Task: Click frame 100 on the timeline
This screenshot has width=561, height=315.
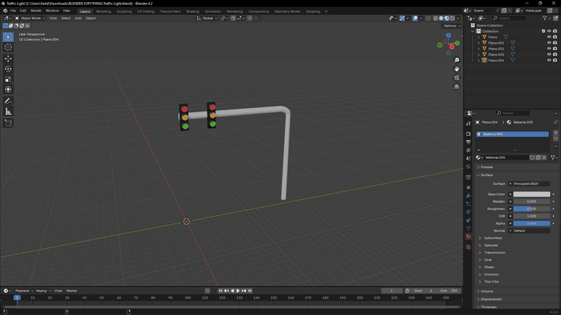Action: click(188, 298)
